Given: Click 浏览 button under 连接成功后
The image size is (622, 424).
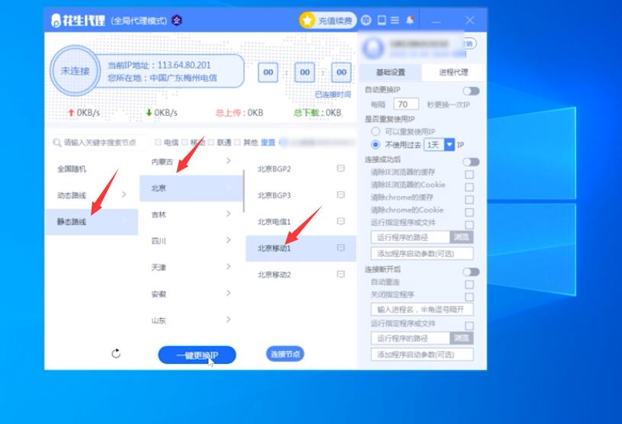Looking at the screenshot, I should pos(461,237).
